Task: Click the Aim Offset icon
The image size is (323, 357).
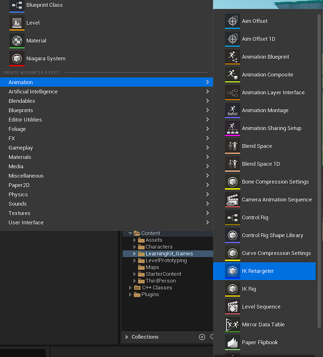Action: coord(232,21)
